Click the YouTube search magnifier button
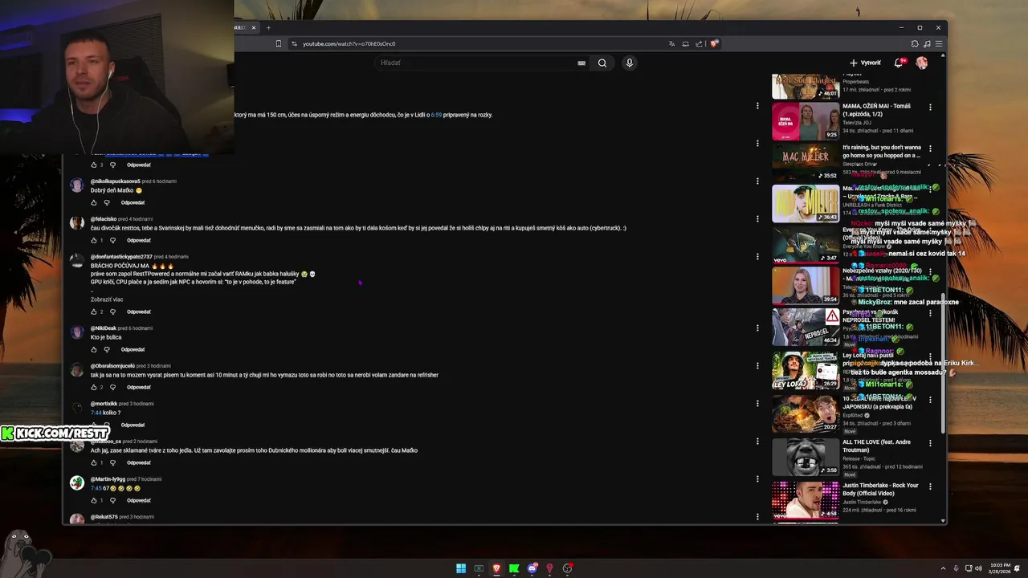 pyautogui.click(x=602, y=63)
